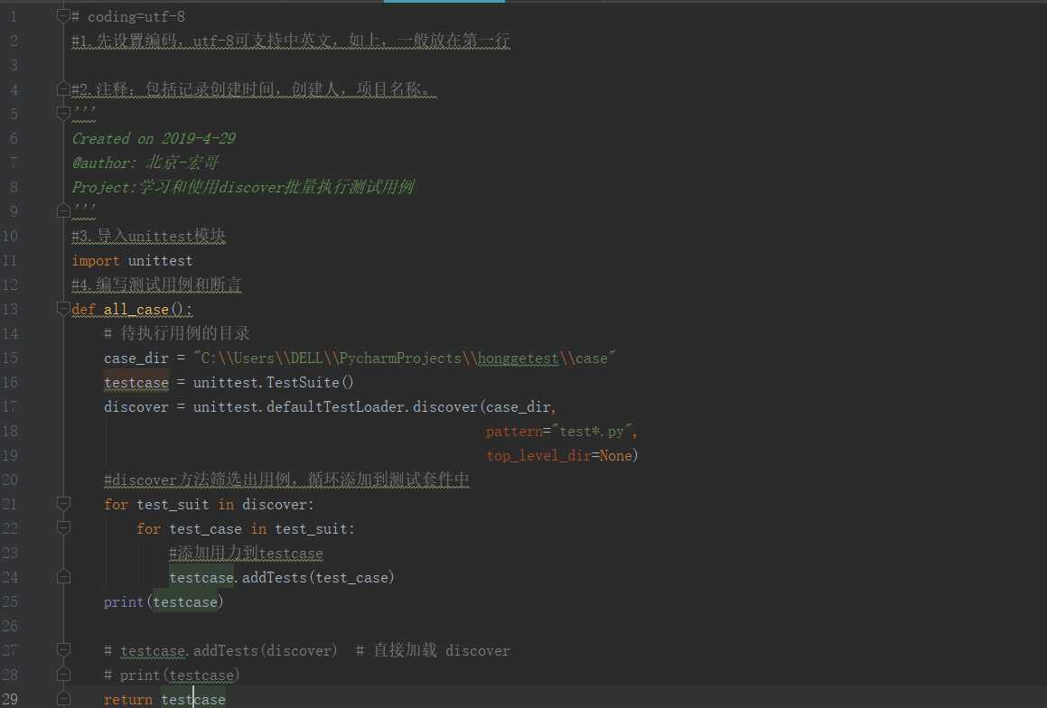Click 'case_dir' variable in the assignment line
Screen dimensions: 1047x708
(136, 359)
